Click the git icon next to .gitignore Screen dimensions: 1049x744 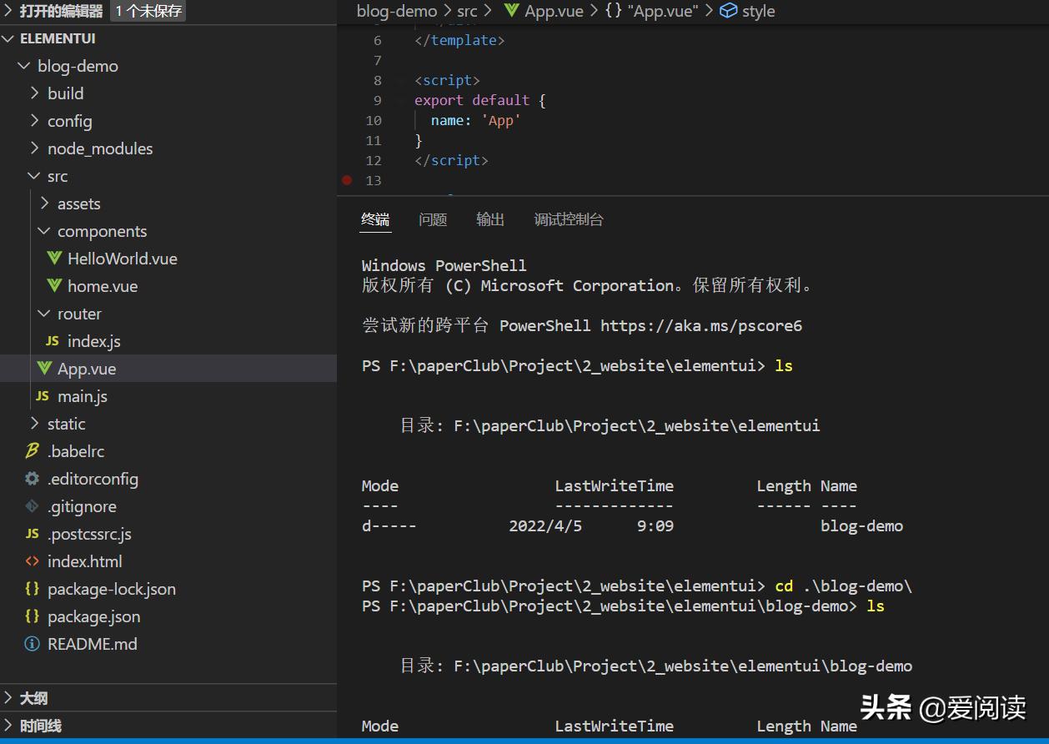point(33,506)
